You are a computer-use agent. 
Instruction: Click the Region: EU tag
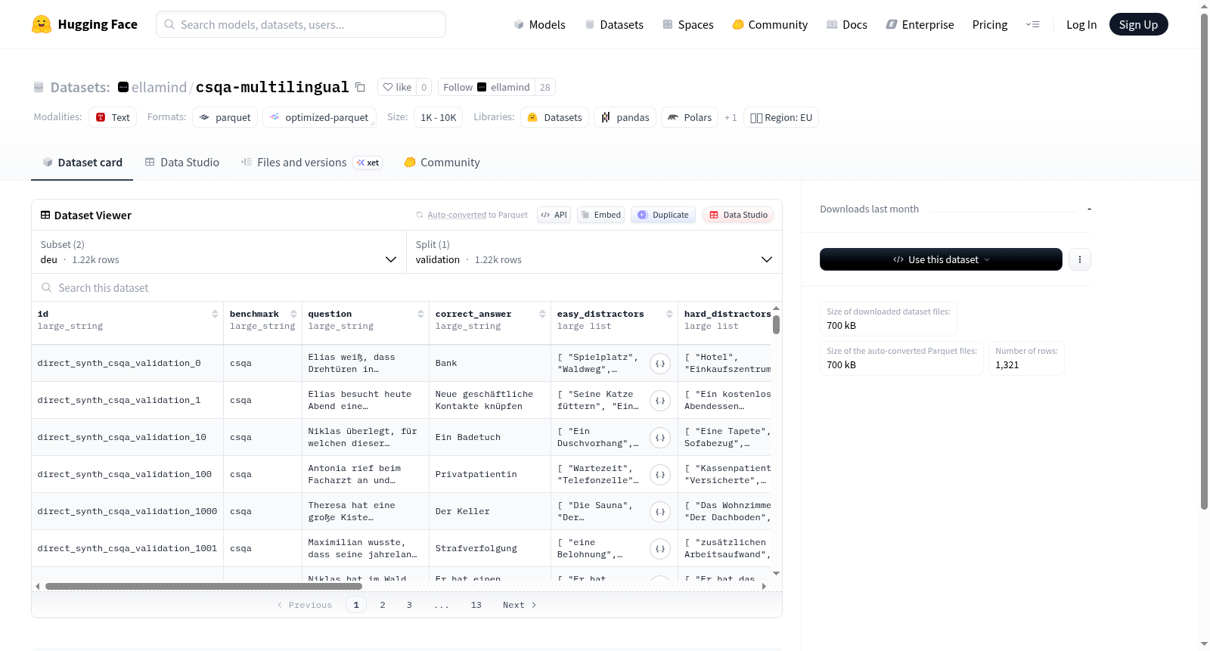pos(781,117)
